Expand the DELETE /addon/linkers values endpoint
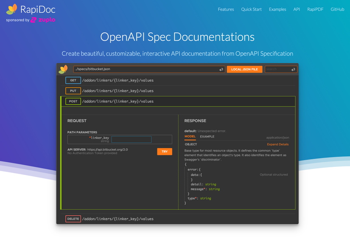Viewport: 350px width, 242px height. point(178,219)
